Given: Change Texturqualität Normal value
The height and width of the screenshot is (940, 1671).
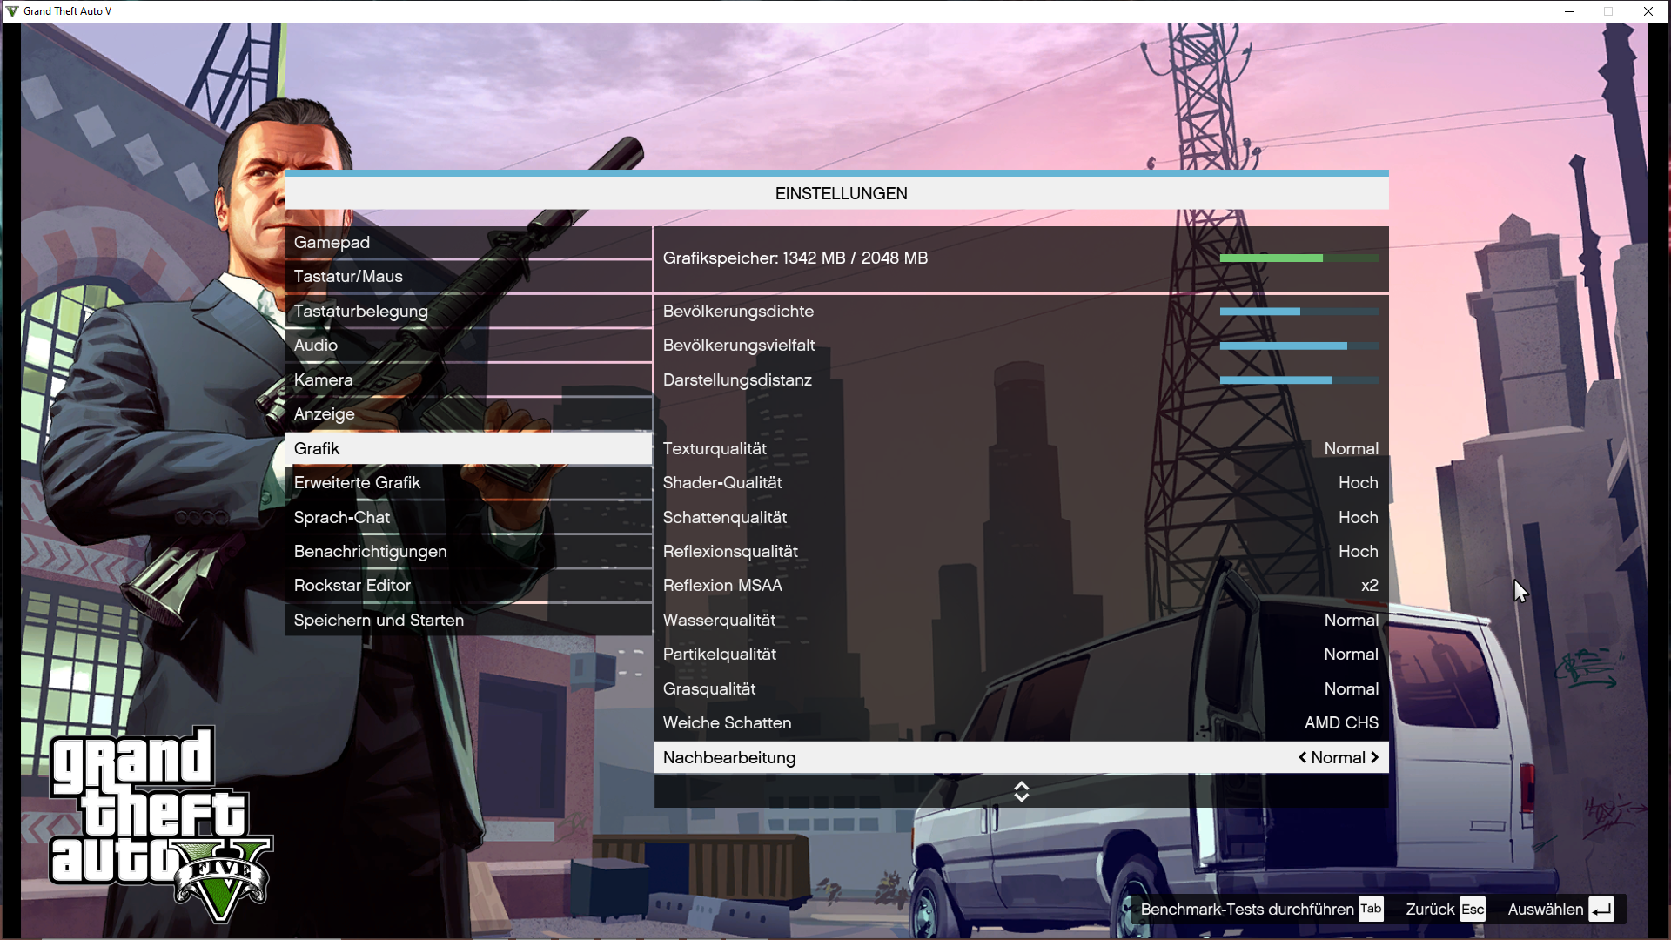Looking at the screenshot, I should pyautogui.click(x=1351, y=448).
